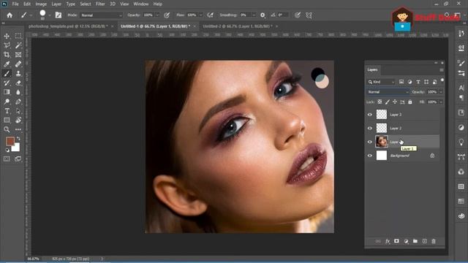Select the Clone Stamp tool
Screen dimensions: 468x263
tap(18, 73)
